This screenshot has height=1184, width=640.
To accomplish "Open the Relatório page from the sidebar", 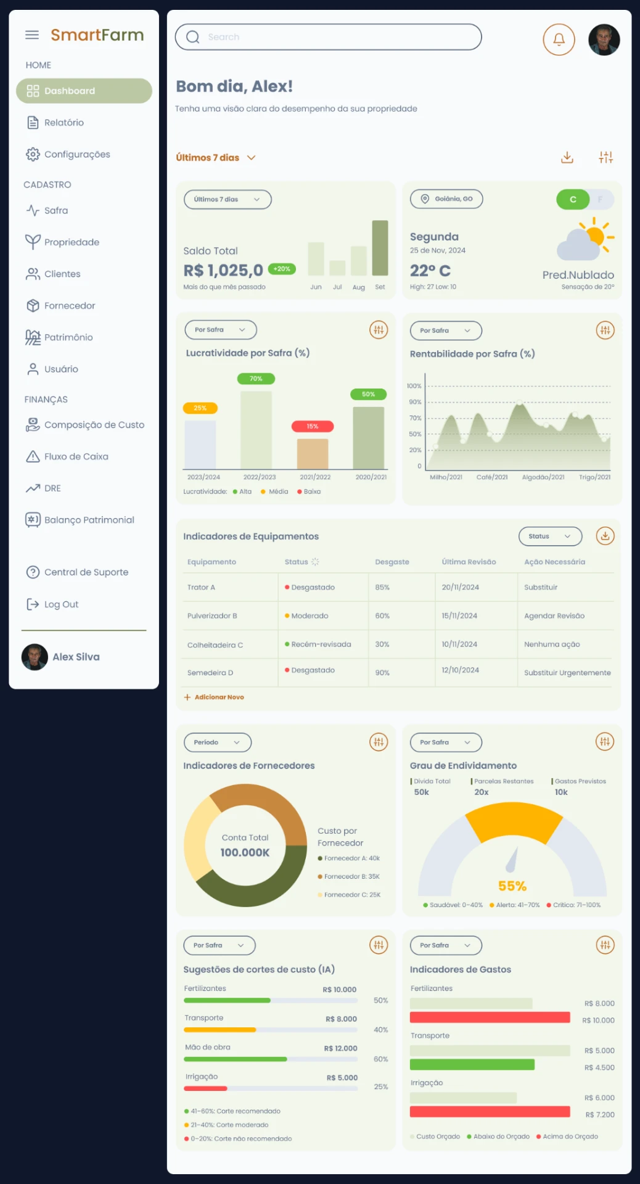I will 55,123.
